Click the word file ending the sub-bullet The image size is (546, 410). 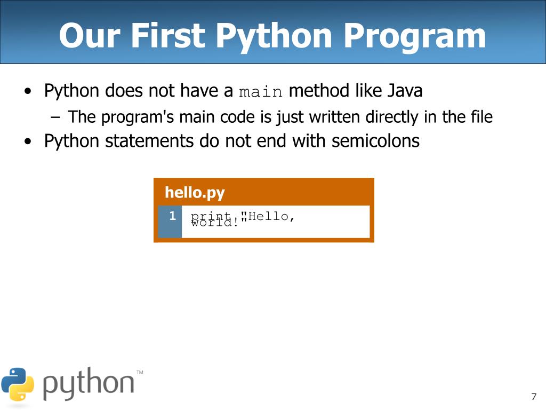tap(482, 117)
